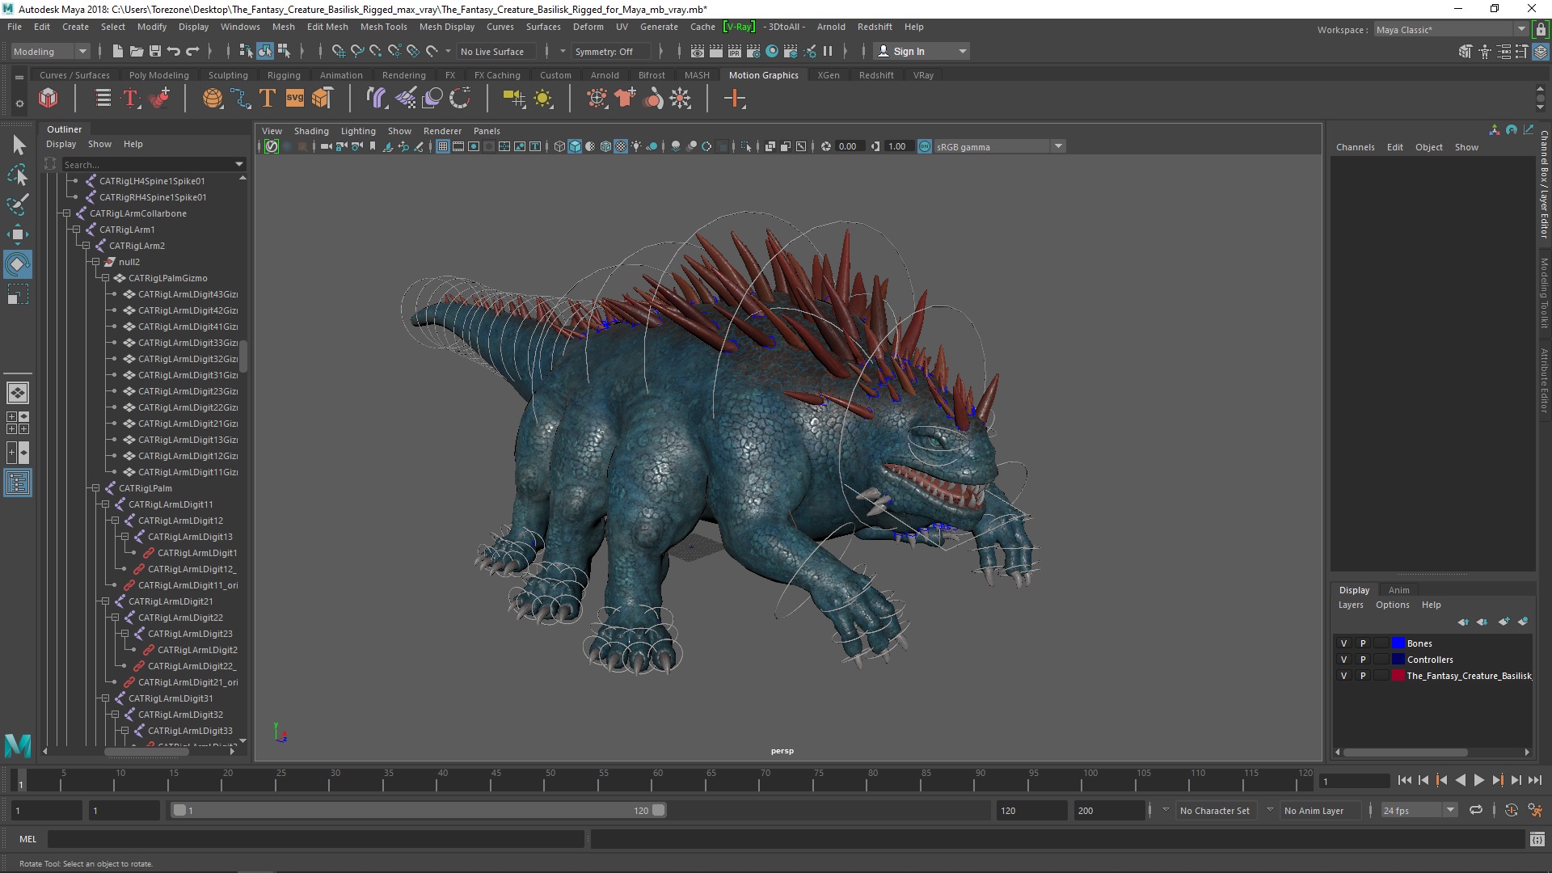Click the redo arrow icon
The height and width of the screenshot is (873, 1552).
point(192,51)
